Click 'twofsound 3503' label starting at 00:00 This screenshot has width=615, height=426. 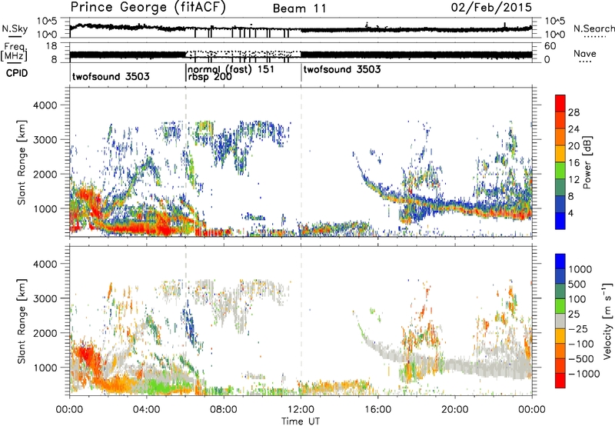(x=111, y=76)
